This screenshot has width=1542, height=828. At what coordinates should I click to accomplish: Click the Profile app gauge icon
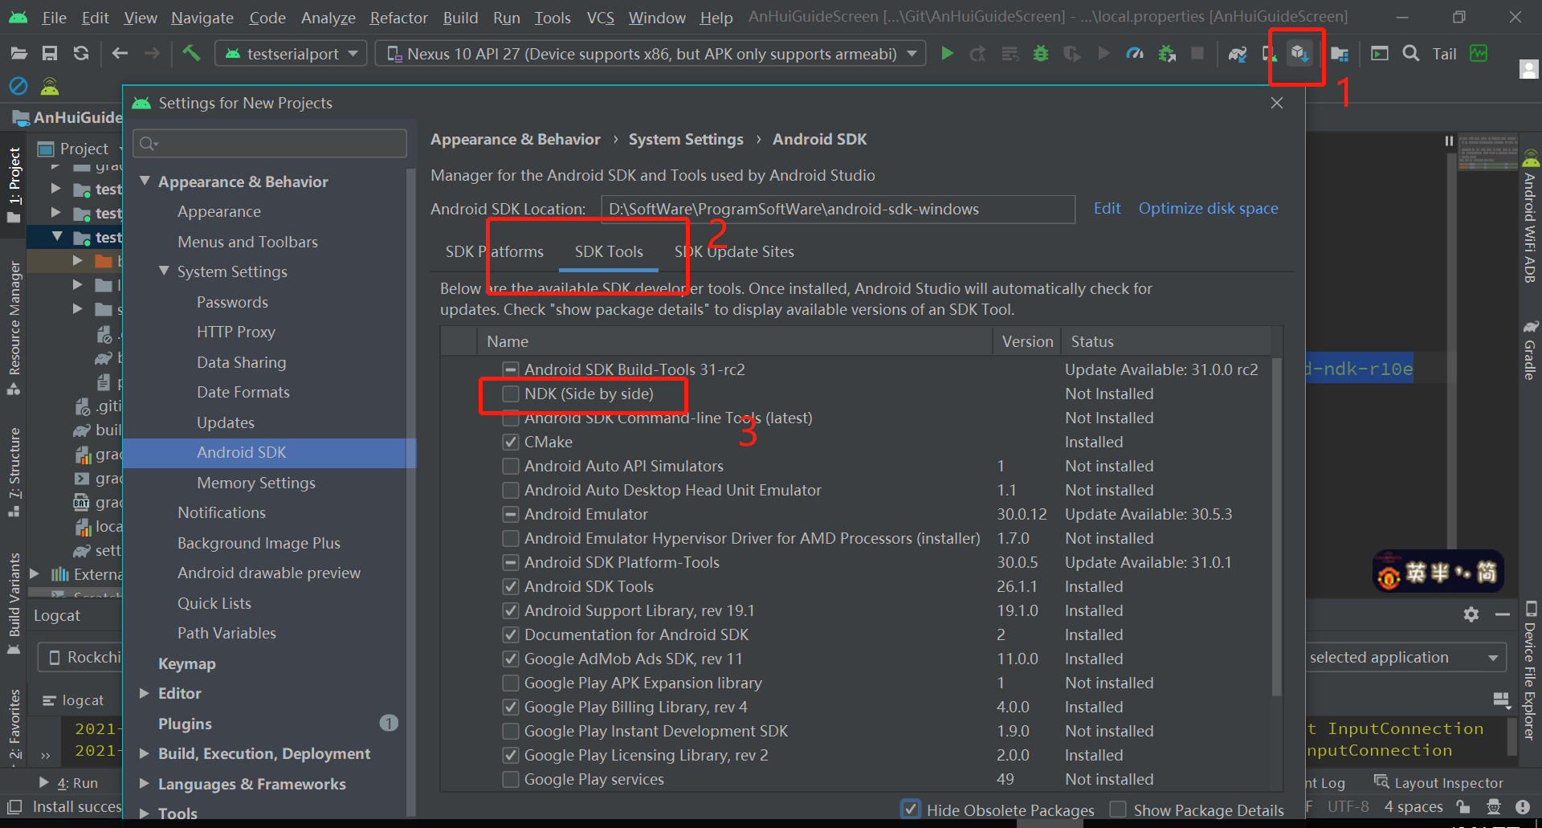point(1135,54)
